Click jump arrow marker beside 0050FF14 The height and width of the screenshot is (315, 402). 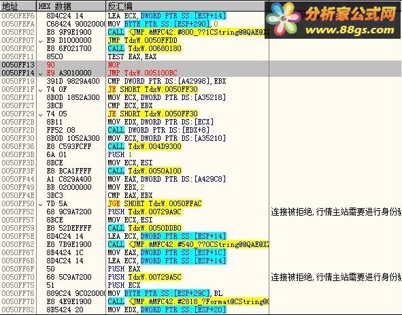(41, 73)
